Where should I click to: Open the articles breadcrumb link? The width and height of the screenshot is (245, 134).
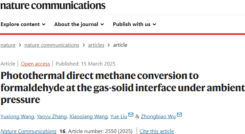click(96, 45)
